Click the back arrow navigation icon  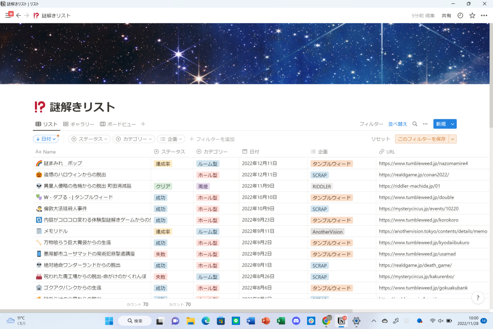[19, 15]
